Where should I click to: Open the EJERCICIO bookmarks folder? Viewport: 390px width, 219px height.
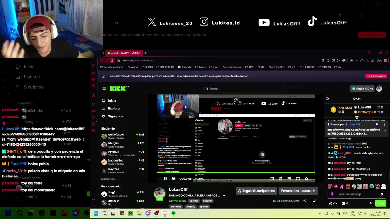307,67
